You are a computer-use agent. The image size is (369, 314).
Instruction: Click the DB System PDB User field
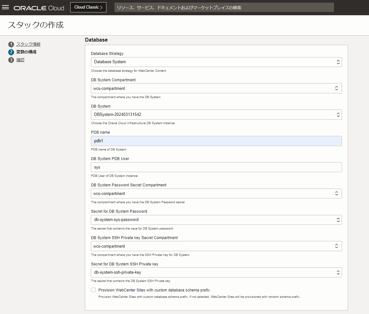(x=216, y=167)
